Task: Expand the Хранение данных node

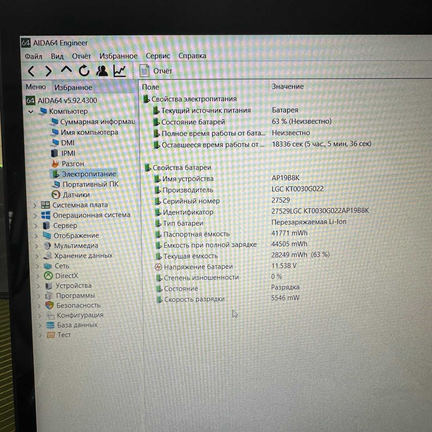Action: (37, 256)
